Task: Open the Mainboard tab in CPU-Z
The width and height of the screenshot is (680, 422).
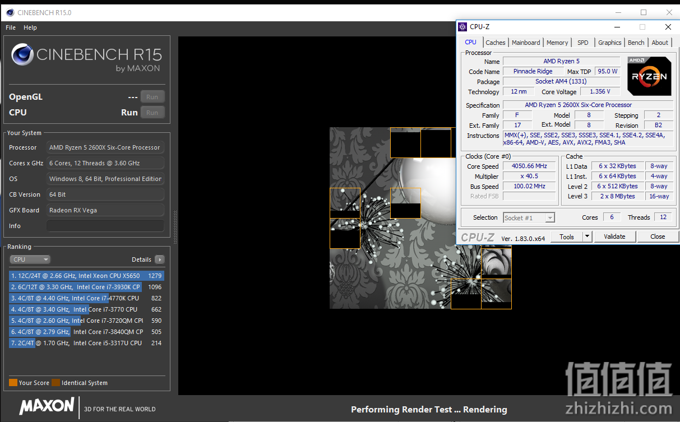Action: coord(526,43)
